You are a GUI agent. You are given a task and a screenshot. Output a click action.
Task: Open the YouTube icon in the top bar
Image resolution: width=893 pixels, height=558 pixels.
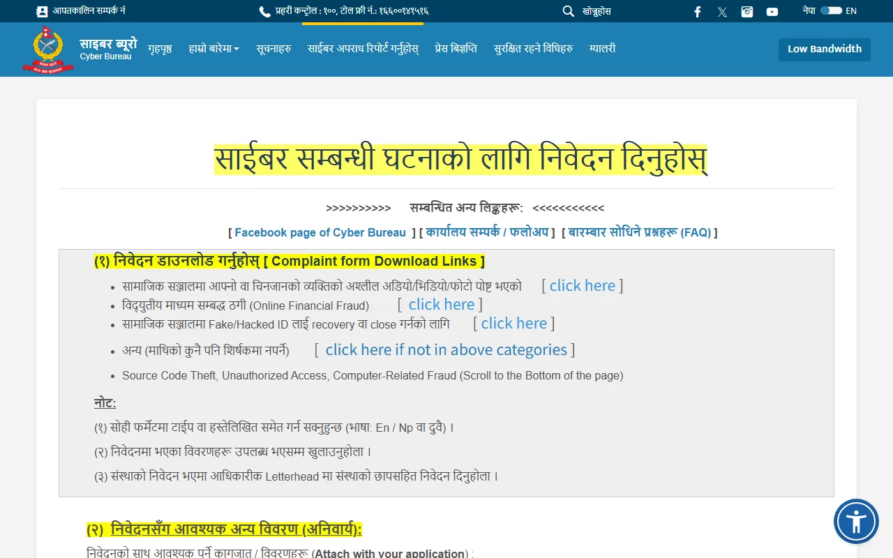pos(772,11)
